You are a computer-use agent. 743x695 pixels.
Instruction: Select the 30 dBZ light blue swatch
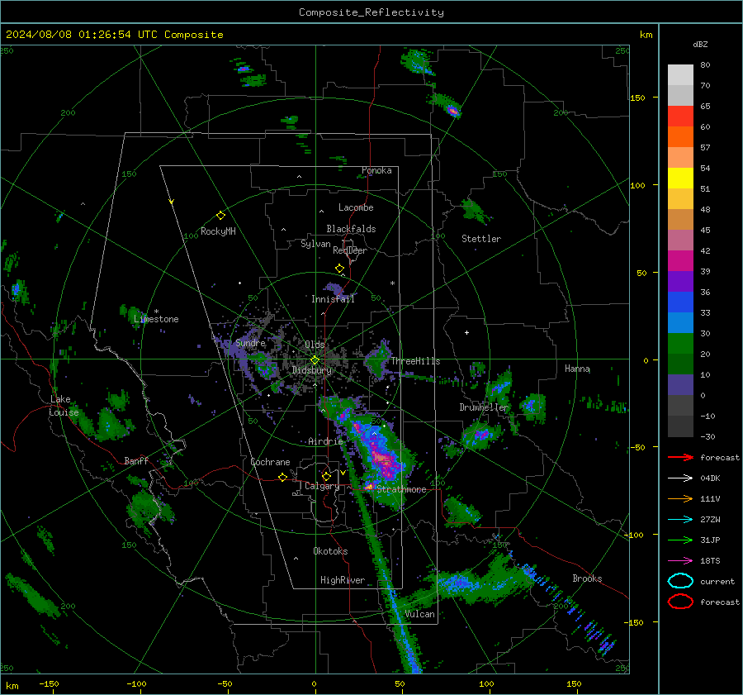(x=680, y=322)
